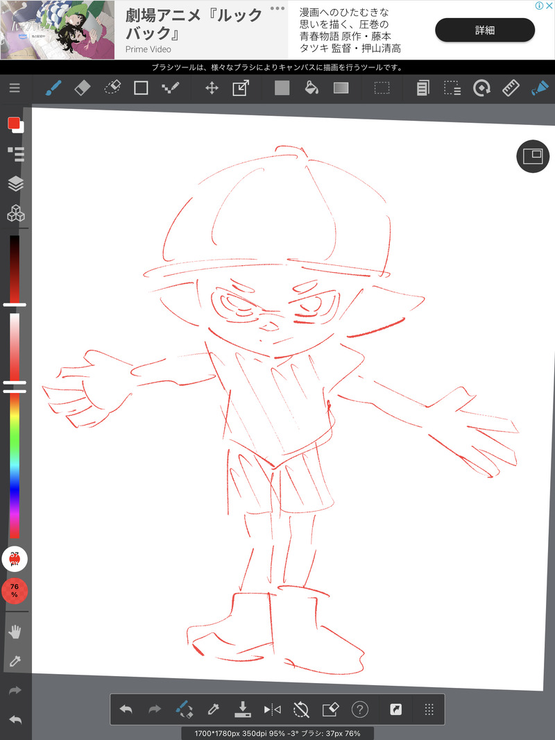555x740 pixels.
Task: Select the dashed-outline eraser tool
Action: click(112, 87)
